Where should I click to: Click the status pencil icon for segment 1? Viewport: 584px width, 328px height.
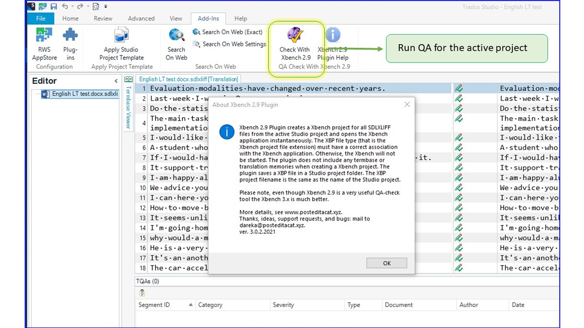click(459, 88)
